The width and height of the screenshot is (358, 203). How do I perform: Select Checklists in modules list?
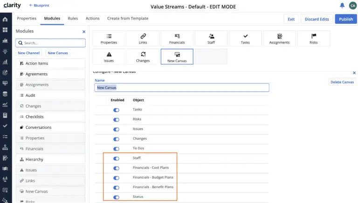point(50,117)
